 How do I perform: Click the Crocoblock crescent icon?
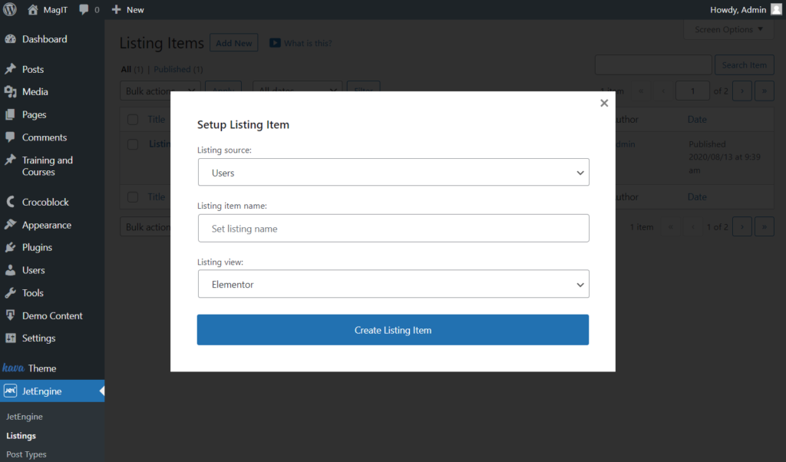pyautogui.click(x=10, y=202)
